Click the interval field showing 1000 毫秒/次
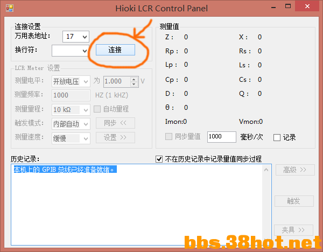The width and height of the screenshot is (323, 252). [222, 137]
